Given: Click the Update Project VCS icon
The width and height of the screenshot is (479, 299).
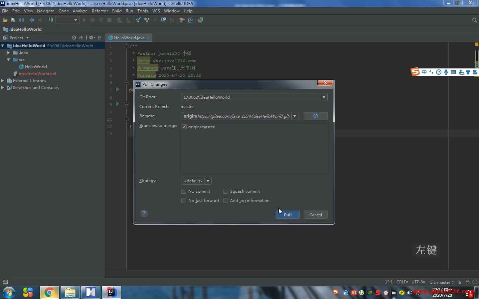Looking at the screenshot, I should [138, 20].
